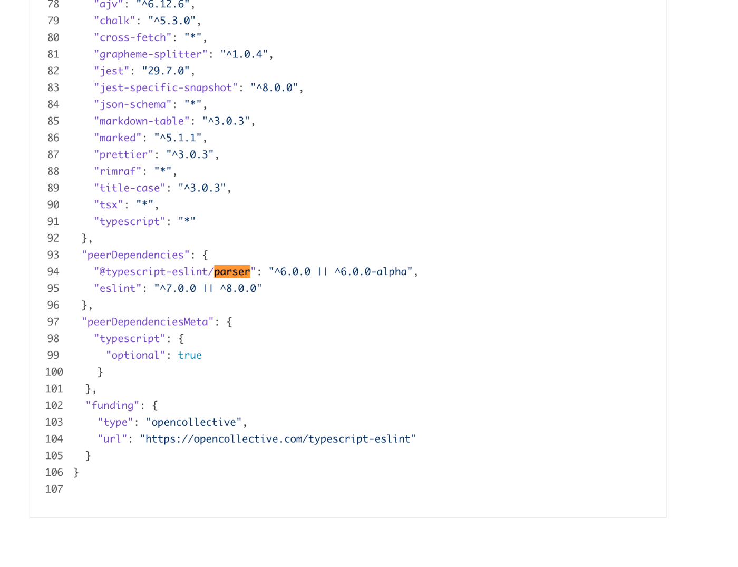Click the version "29.7.0"
Viewport: 738px width, 567px height.
pos(166,71)
